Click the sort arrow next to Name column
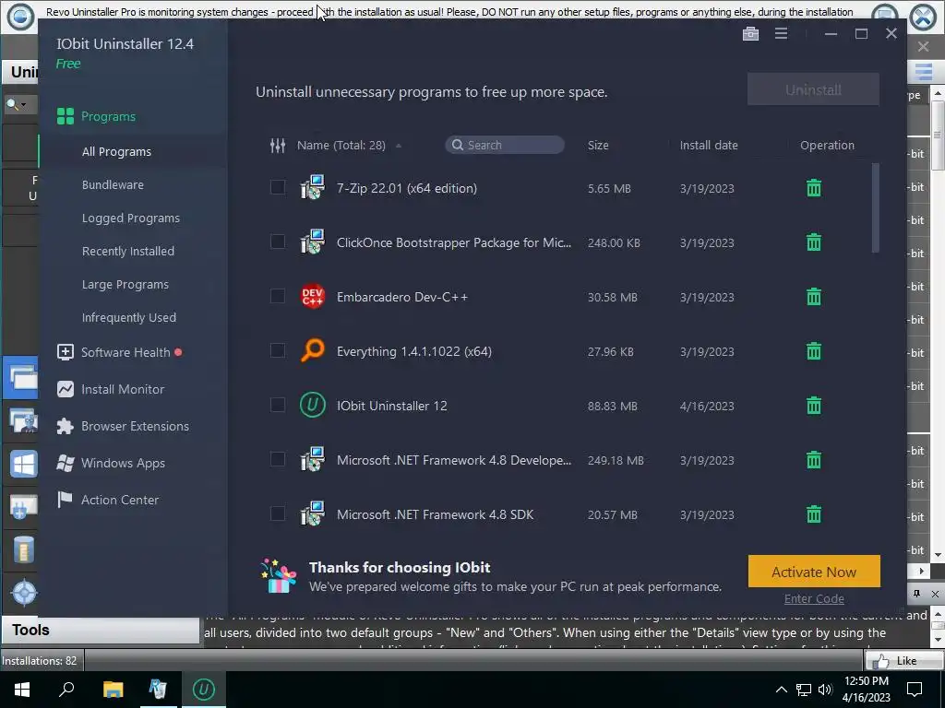945x708 pixels. coord(399,146)
